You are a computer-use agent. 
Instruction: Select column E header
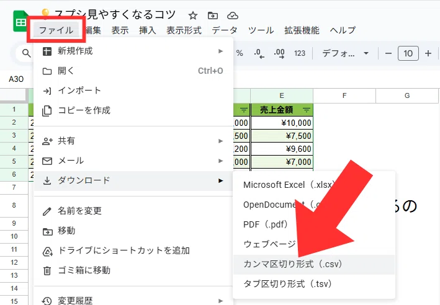pyautogui.click(x=282, y=95)
